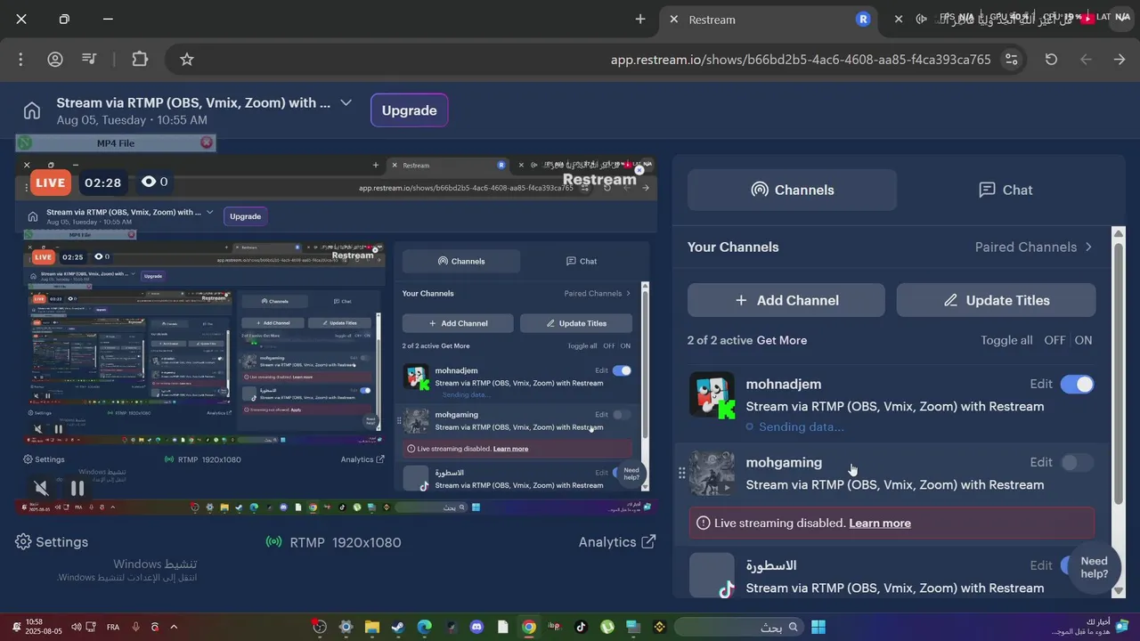Open Paired Channels chevron

1088,247
